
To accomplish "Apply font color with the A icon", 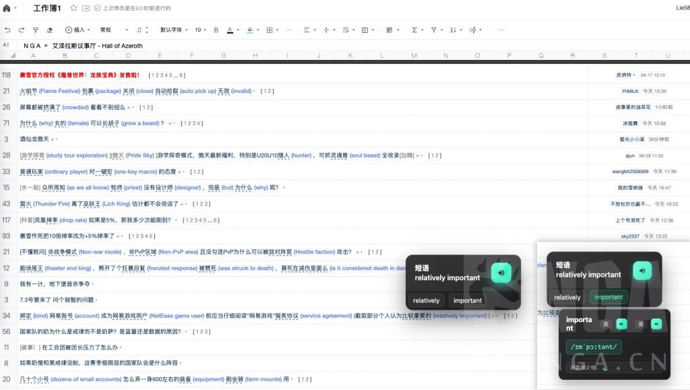I will click(230, 30).
